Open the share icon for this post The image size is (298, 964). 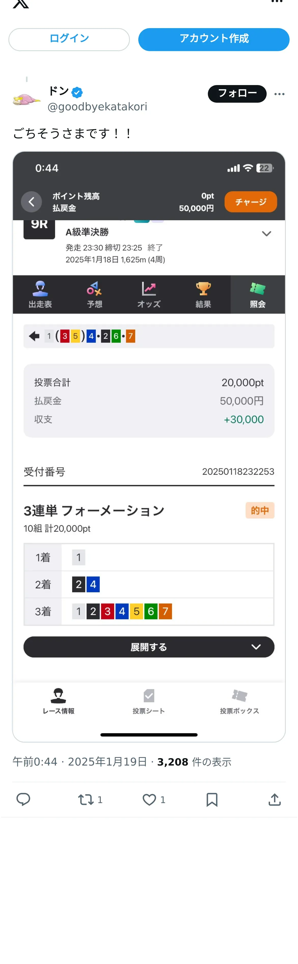click(275, 799)
